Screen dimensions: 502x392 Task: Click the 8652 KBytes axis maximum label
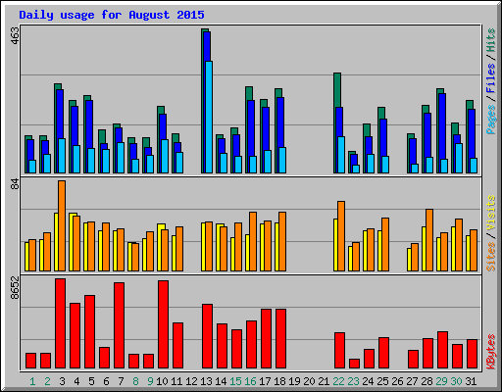coord(15,288)
